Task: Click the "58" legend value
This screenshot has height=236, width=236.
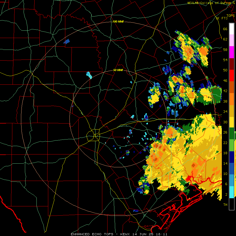Action: [225, 50]
